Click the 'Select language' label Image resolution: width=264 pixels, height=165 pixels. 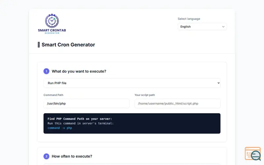[189, 19]
